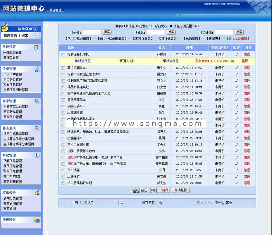Filter by 豆腐块 link

click(214, 38)
